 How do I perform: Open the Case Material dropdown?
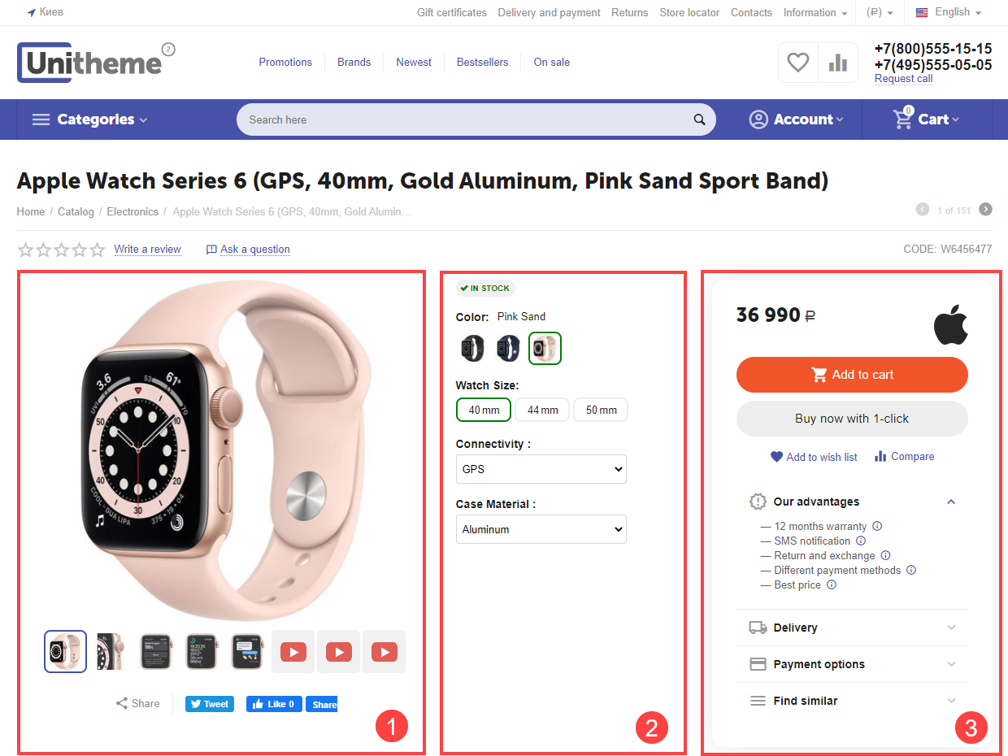541,529
